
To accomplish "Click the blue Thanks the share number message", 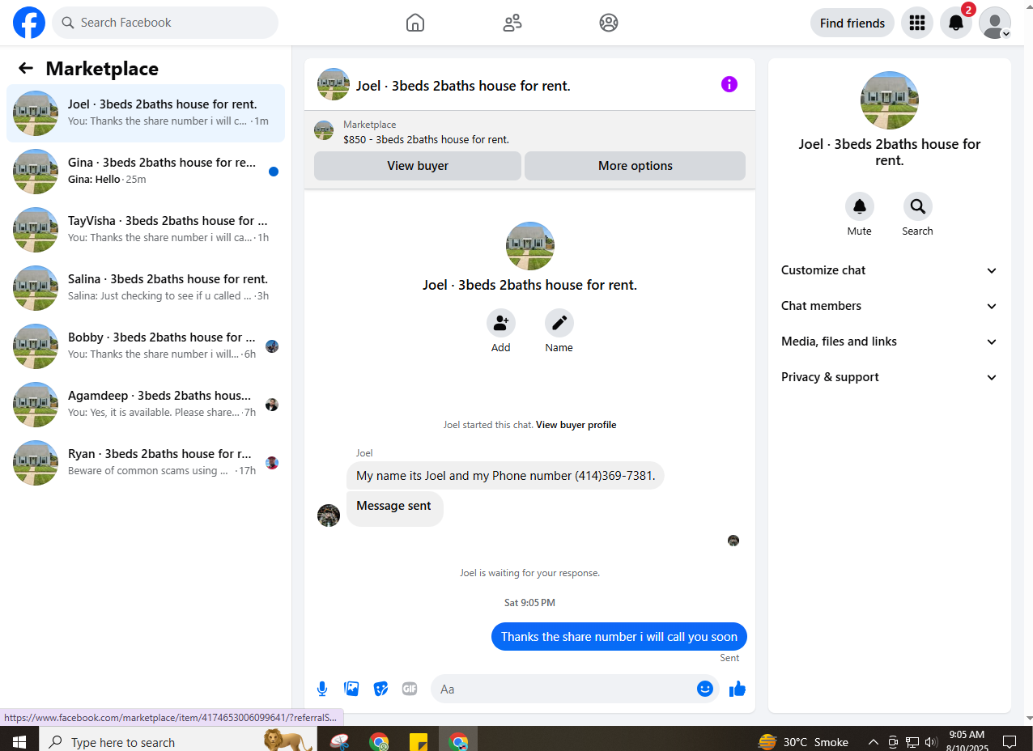I will pyautogui.click(x=619, y=637).
